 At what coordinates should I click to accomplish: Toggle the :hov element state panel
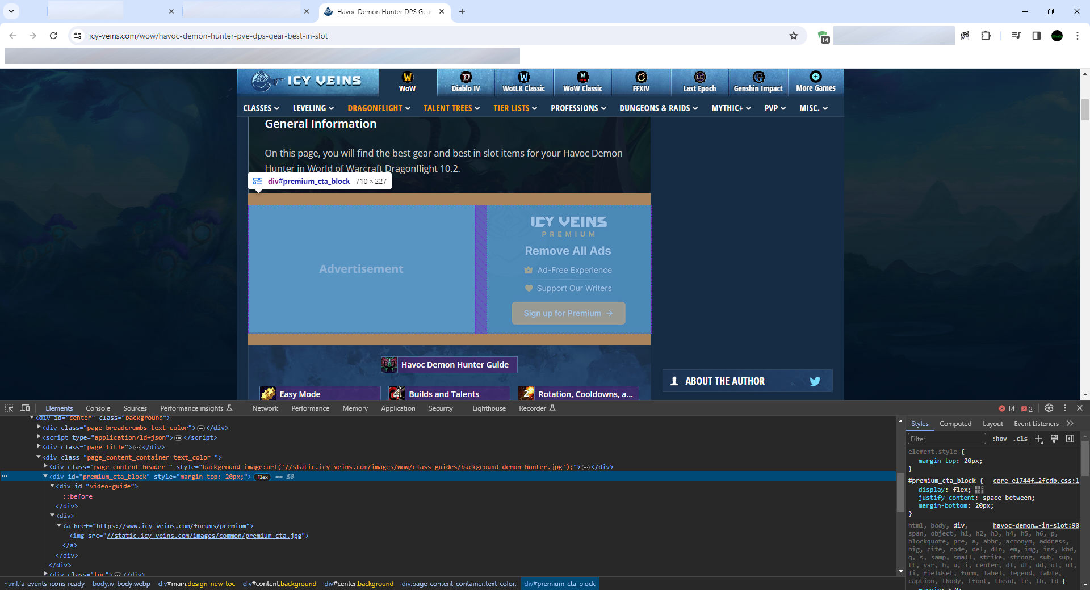999,439
